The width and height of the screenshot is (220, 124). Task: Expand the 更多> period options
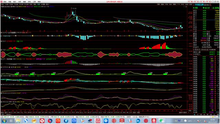[x=48, y=4]
